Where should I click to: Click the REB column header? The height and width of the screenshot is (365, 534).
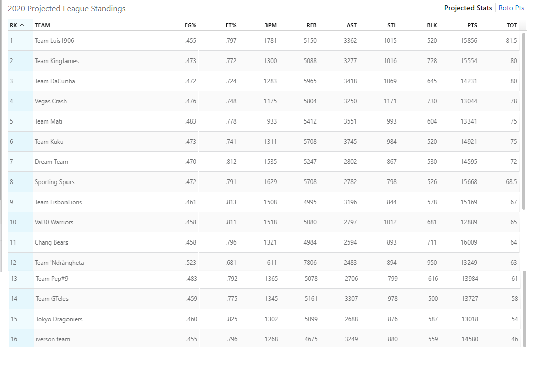pos(311,25)
